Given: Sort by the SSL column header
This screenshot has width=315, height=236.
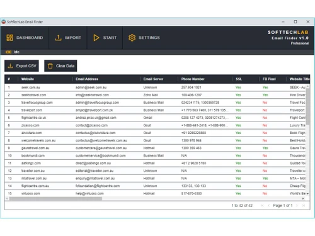Looking at the screenshot, I should tap(239, 79).
